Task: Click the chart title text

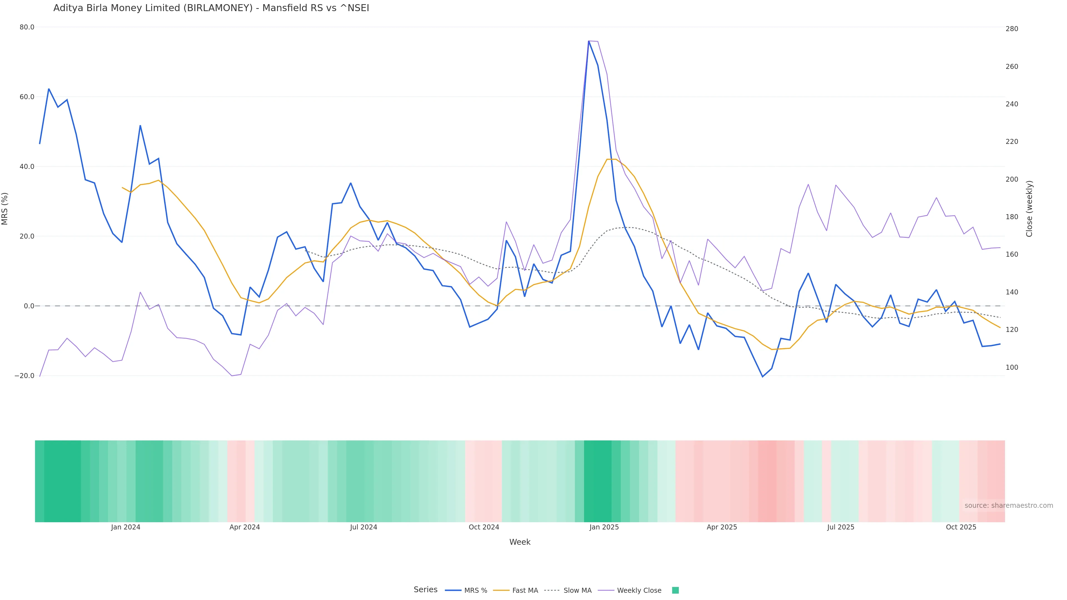Action: pyautogui.click(x=211, y=8)
